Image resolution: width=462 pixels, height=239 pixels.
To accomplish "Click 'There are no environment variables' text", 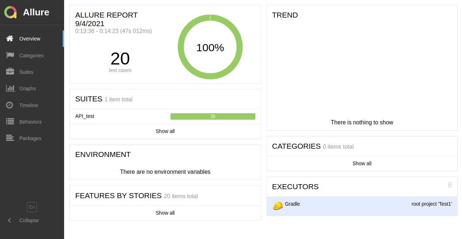I will click(165, 172).
